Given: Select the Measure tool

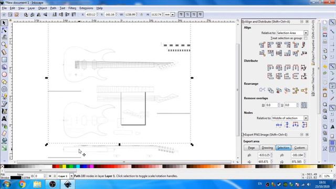Looking at the screenshot, I should click(x=4, y=52).
